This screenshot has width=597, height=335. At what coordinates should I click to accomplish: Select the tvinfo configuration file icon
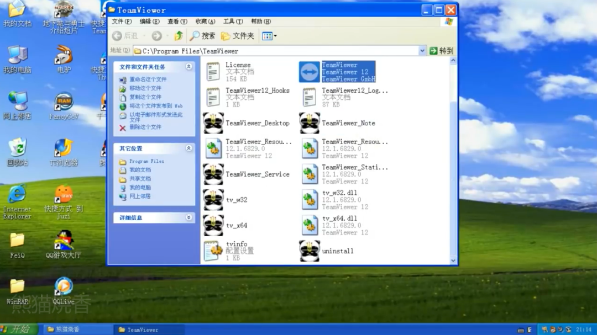[213, 251]
